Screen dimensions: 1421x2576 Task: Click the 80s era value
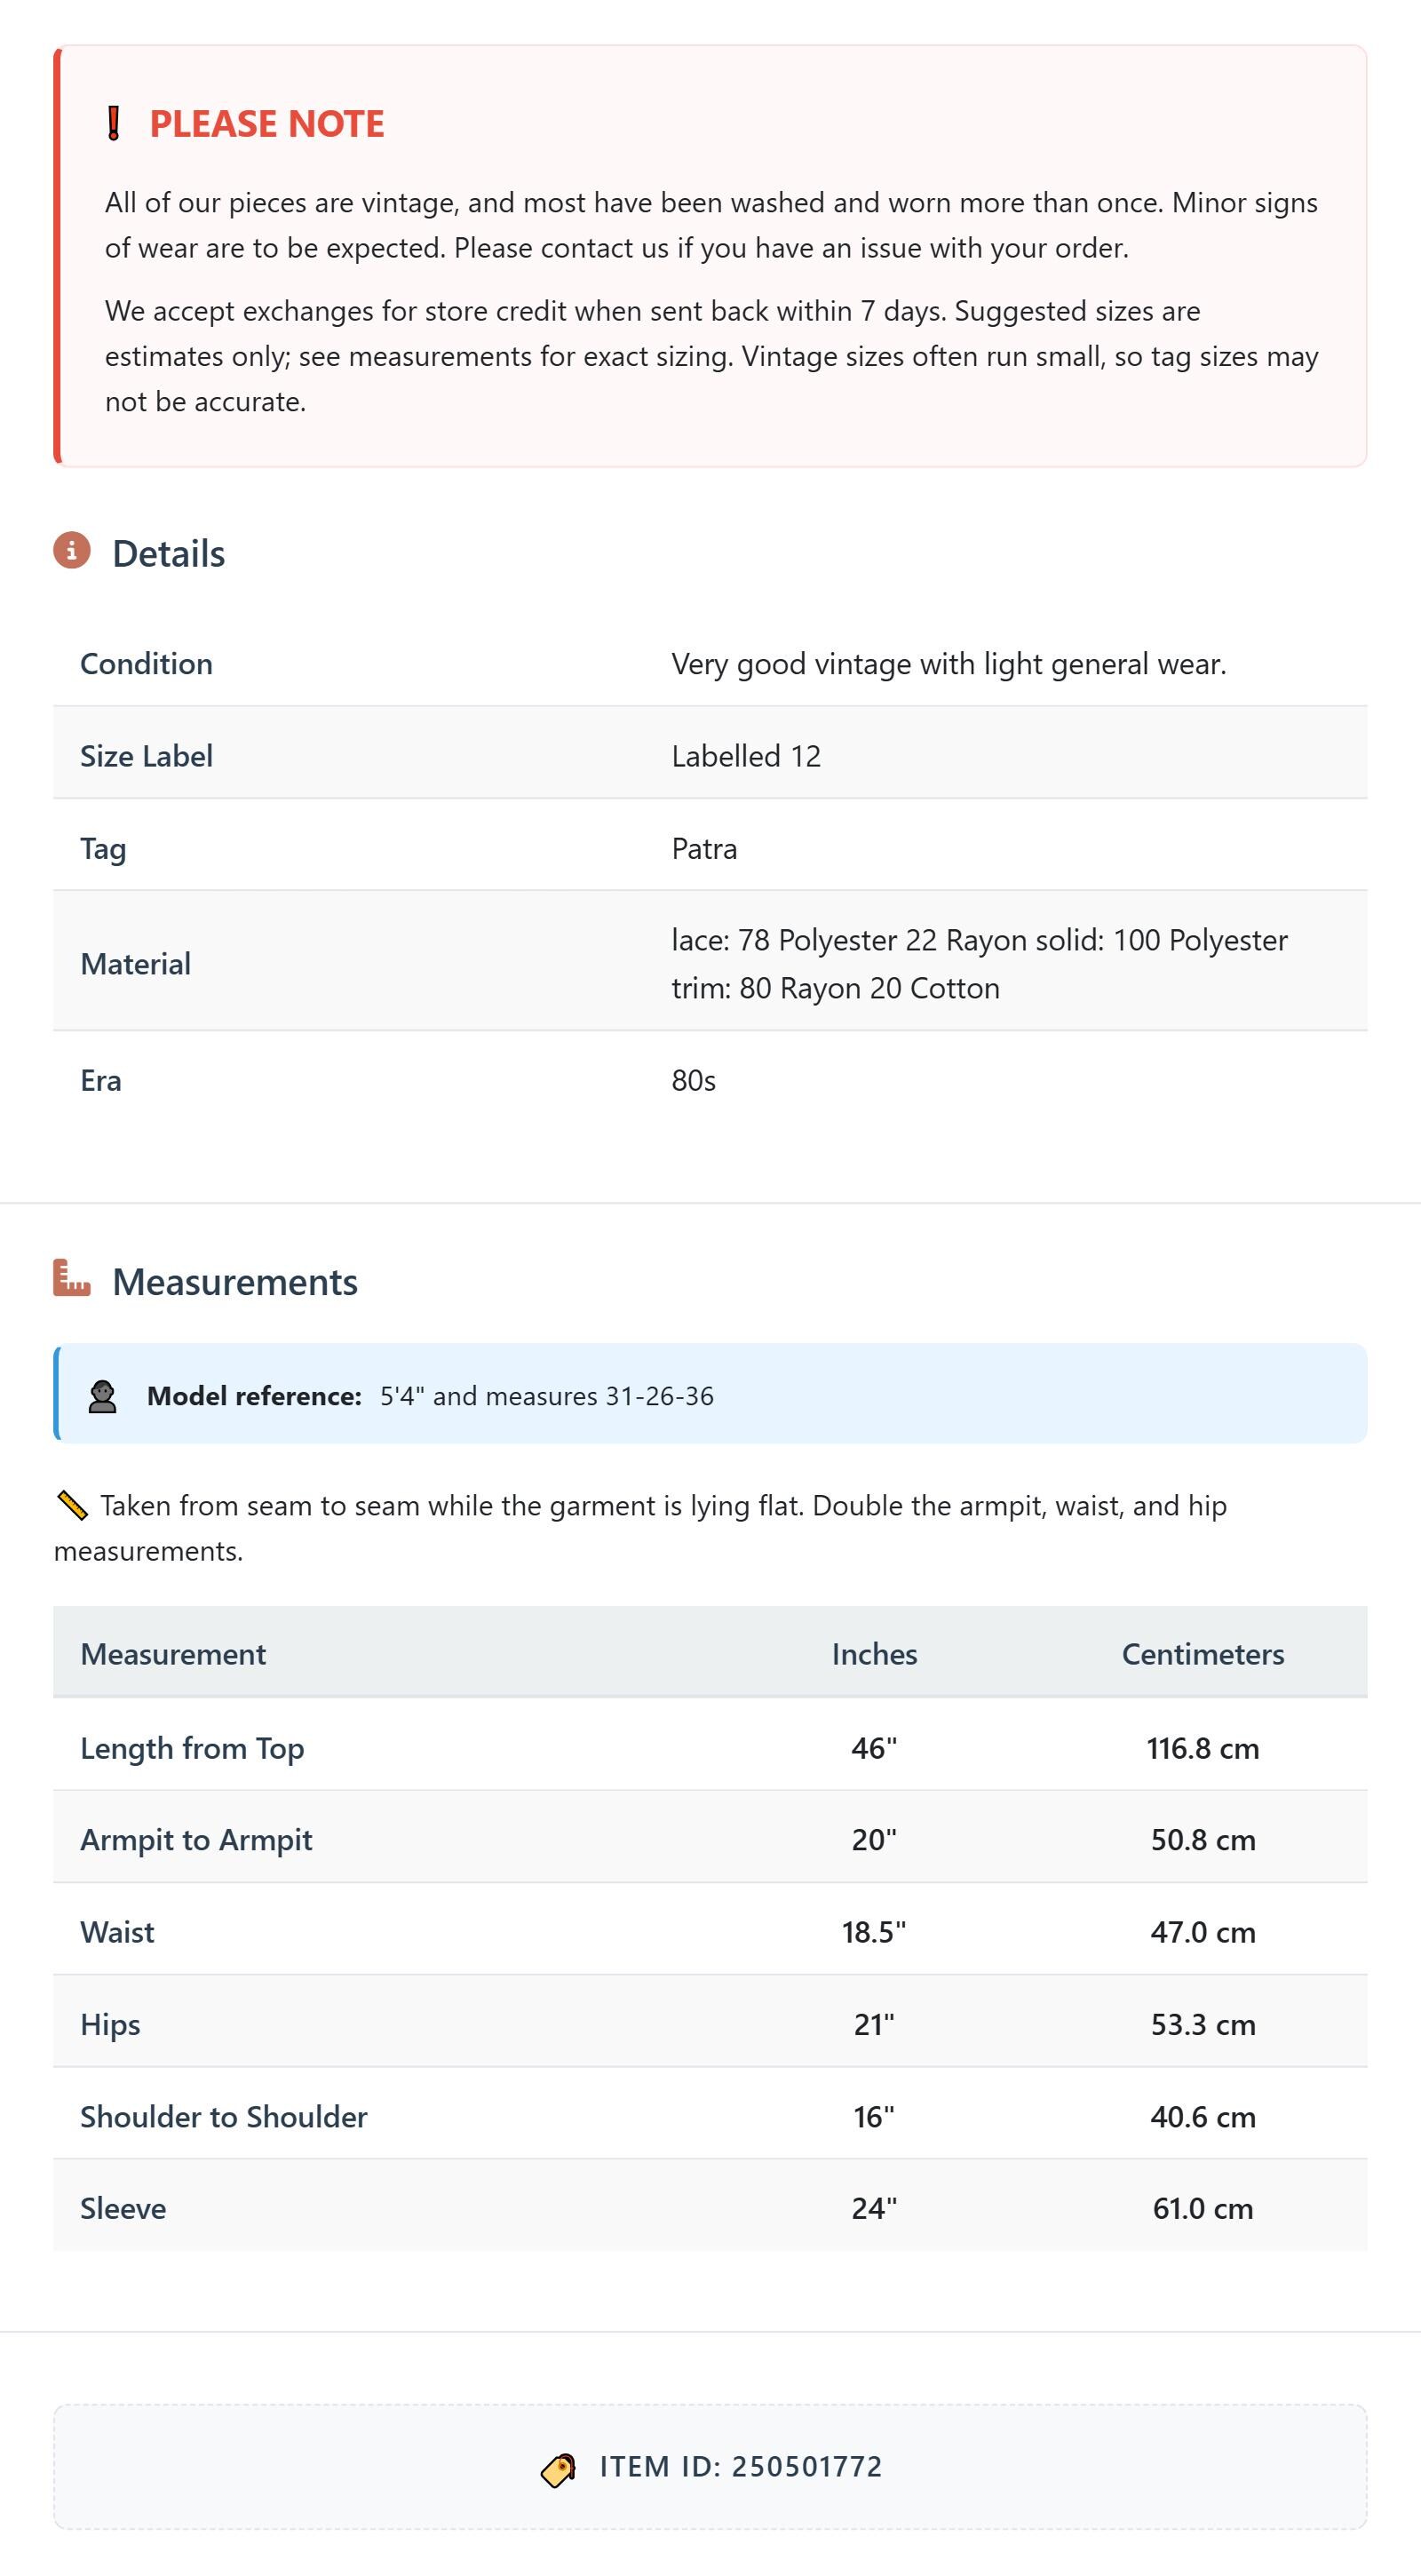coord(693,1080)
